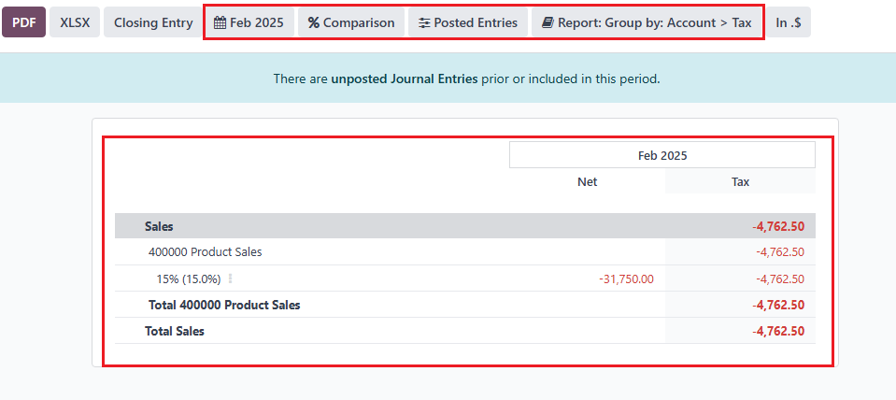Screen dimensions: 896x400
Task: Select the 15% (15.0%) tax line
Action: click(189, 279)
